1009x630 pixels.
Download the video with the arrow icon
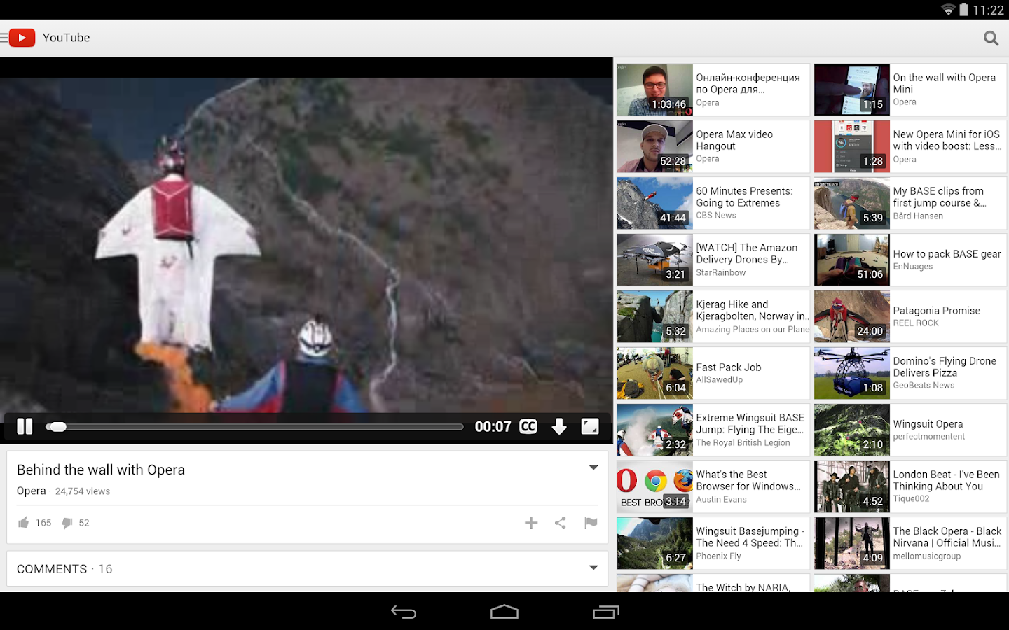(559, 426)
